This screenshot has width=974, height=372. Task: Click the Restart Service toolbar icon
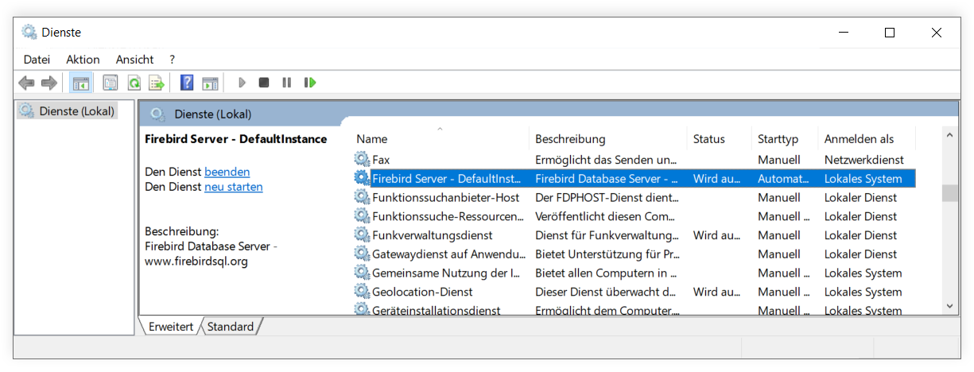coord(310,83)
